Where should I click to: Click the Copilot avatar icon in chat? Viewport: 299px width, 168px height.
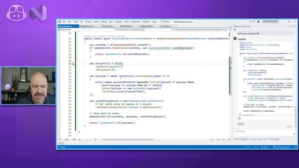pyautogui.click(x=235, y=39)
